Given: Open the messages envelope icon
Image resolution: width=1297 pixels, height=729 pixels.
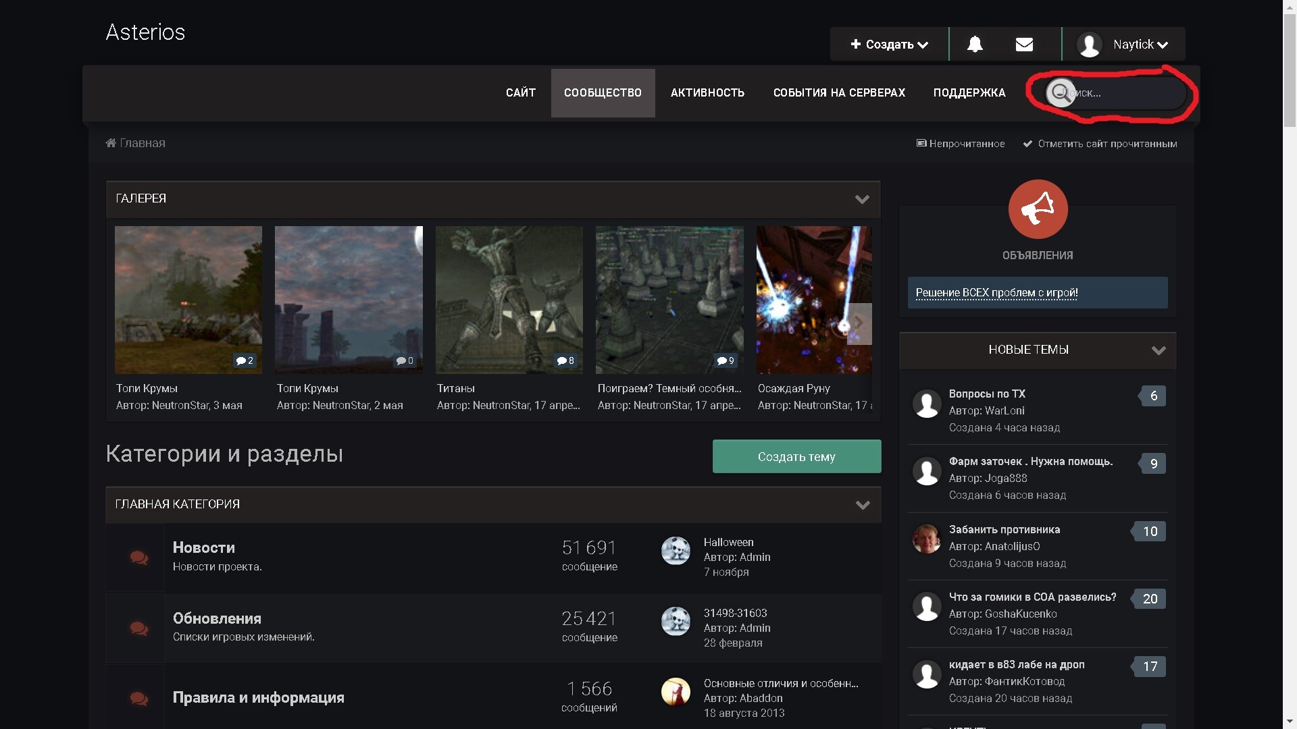Looking at the screenshot, I should 1024,45.
